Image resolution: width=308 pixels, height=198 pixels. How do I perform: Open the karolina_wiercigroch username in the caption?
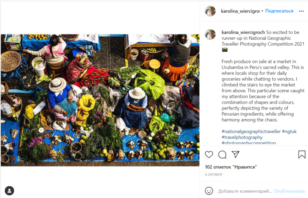pos(243,32)
